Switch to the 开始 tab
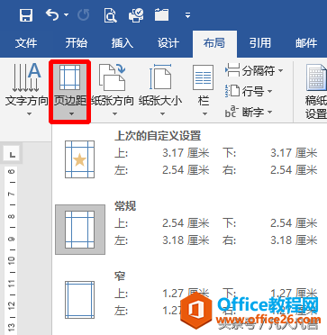 click(77, 43)
